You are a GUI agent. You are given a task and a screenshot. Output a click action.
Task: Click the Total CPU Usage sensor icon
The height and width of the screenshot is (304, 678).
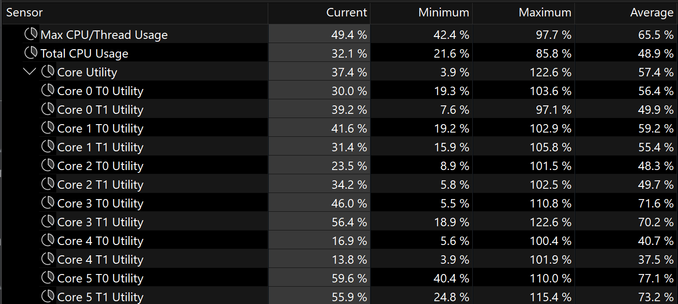(x=31, y=53)
